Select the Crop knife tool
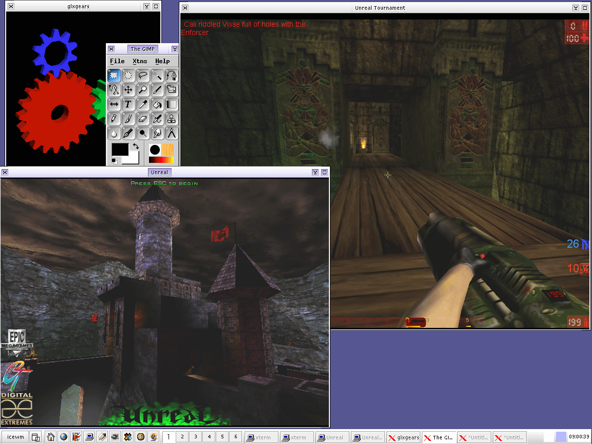Image resolution: width=592 pixels, height=444 pixels. 157,90
